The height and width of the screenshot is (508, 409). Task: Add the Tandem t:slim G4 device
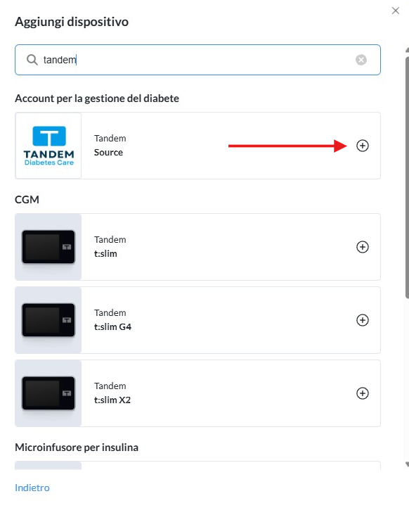pyautogui.click(x=363, y=320)
